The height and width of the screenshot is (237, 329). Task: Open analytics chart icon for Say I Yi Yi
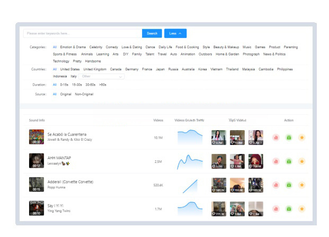276,209
